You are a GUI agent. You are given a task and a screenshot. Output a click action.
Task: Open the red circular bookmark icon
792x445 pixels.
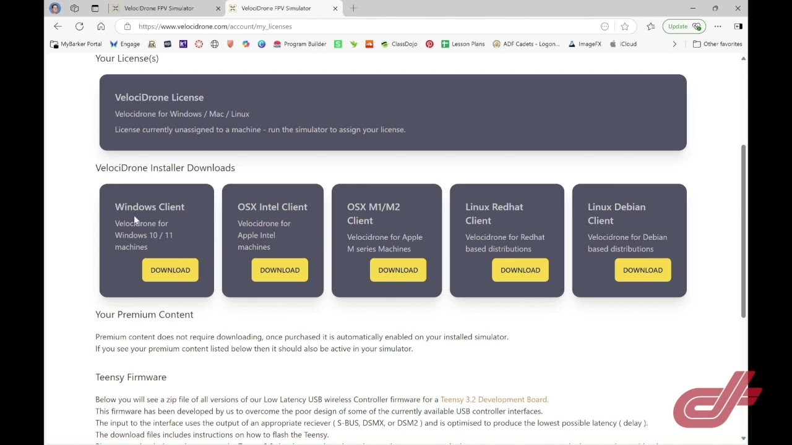pyautogui.click(x=199, y=44)
